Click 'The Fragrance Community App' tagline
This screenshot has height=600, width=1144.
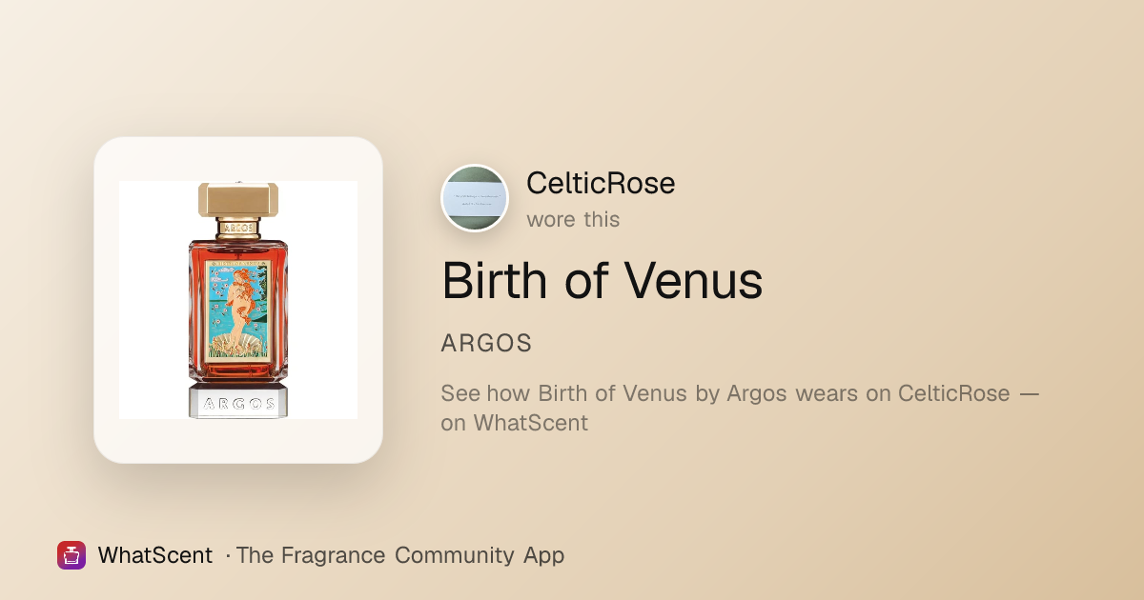tap(400, 555)
